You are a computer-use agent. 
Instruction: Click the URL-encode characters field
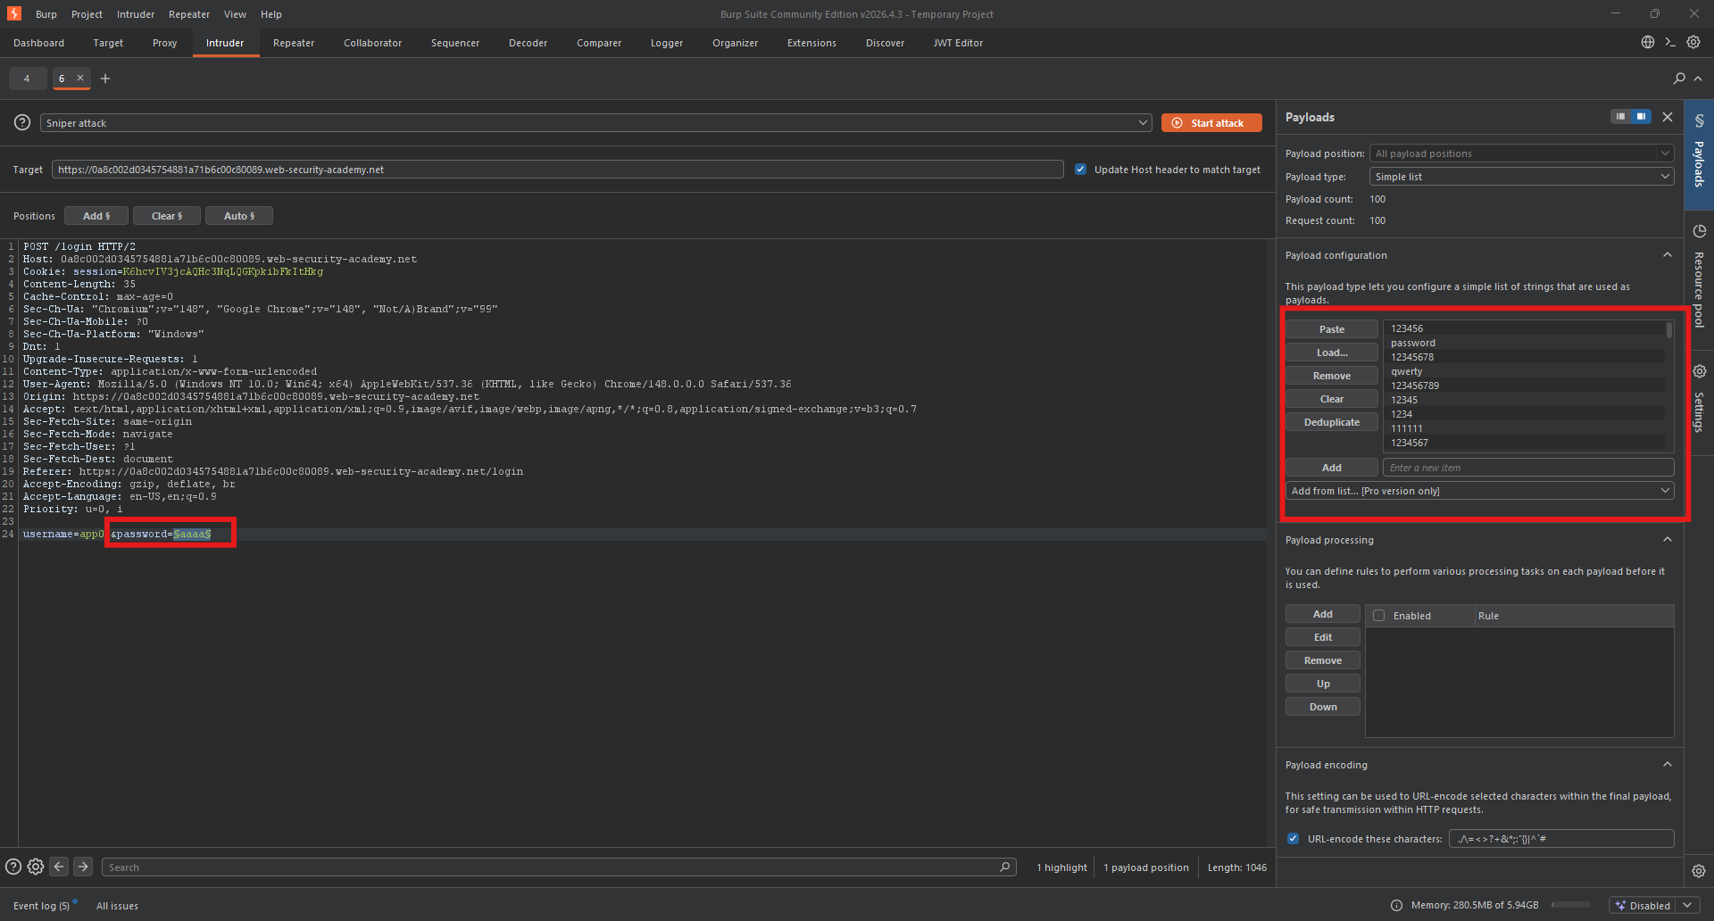point(1561,839)
